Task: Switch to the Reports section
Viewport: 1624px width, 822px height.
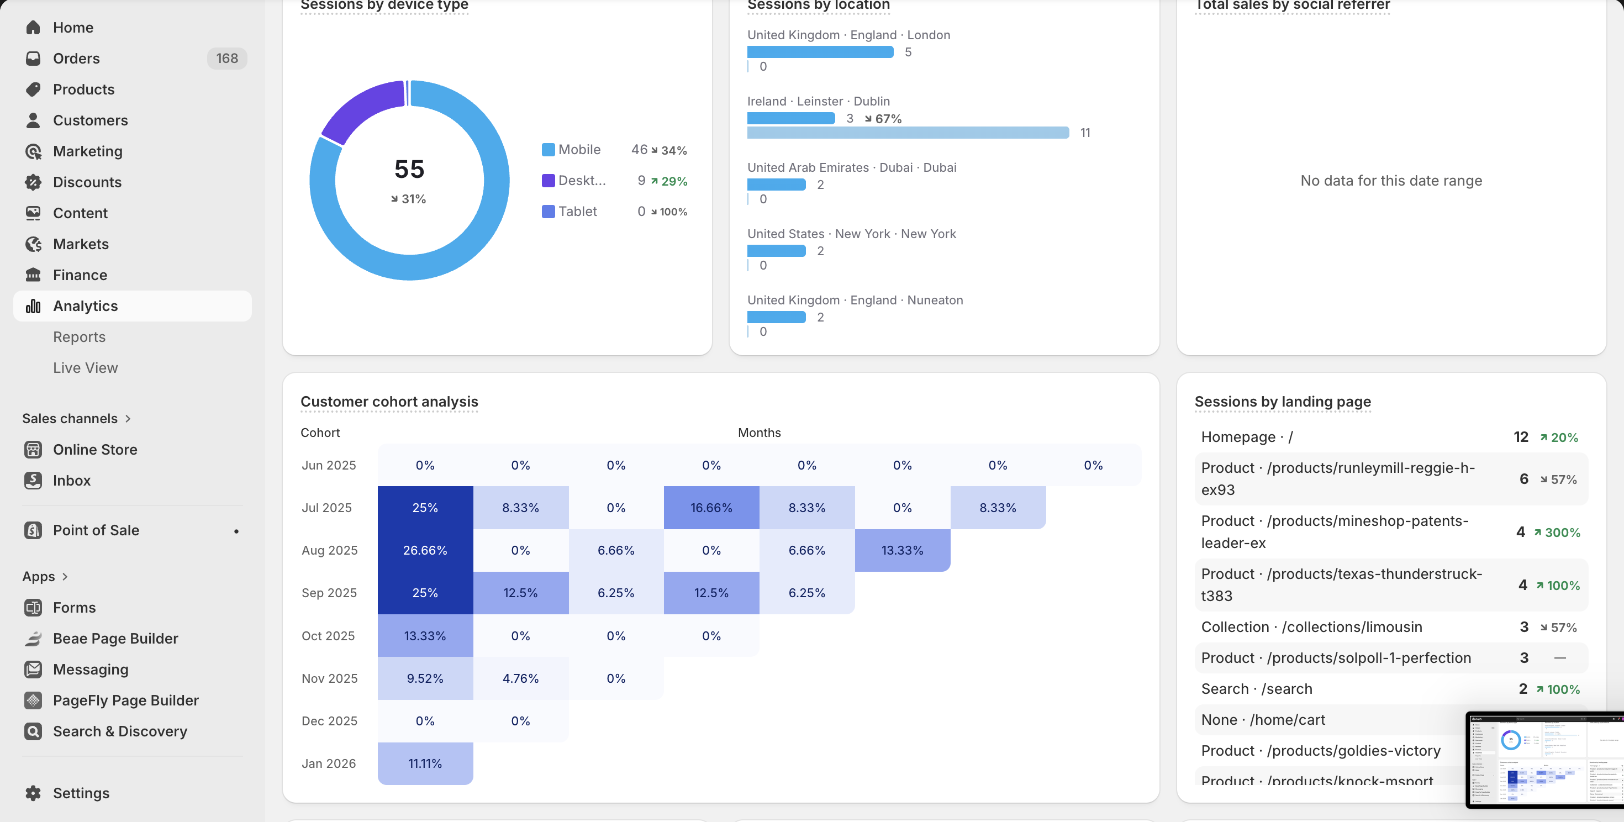Action: (x=80, y=336)
